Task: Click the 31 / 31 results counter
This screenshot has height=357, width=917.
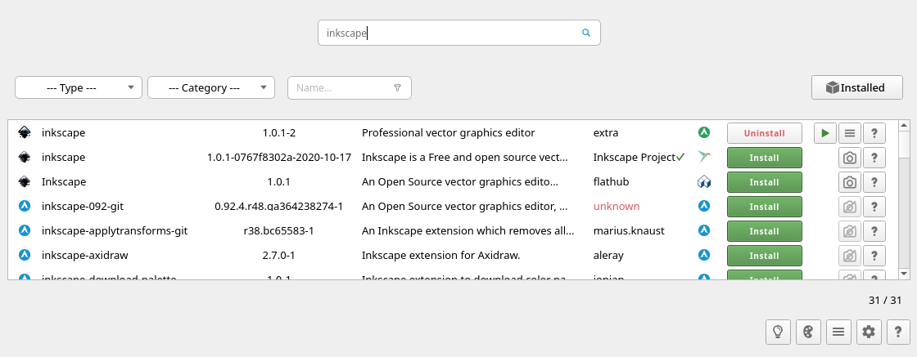Action: pyautogui.click(x=885, y=301)
